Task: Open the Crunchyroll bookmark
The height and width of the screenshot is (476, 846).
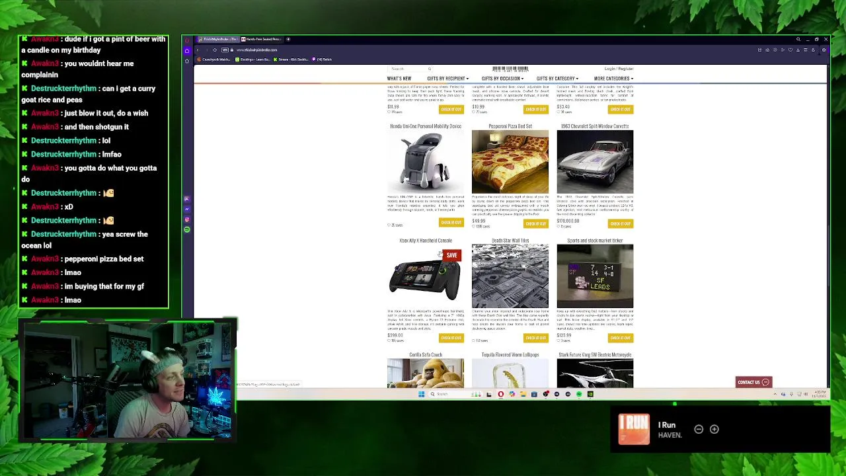Action: (213, 59)
